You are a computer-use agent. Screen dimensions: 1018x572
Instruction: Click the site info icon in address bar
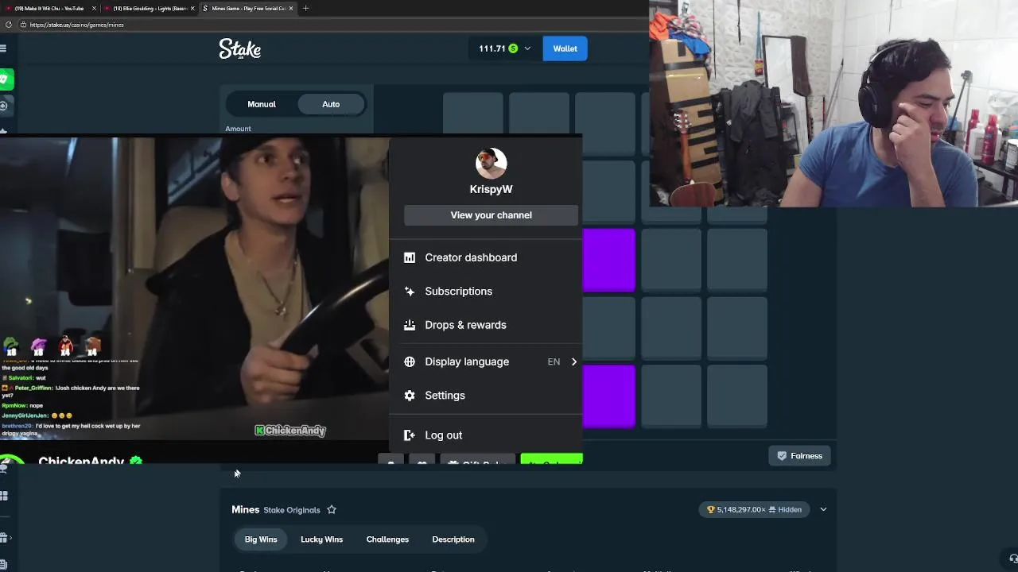(x=24, y=25)
